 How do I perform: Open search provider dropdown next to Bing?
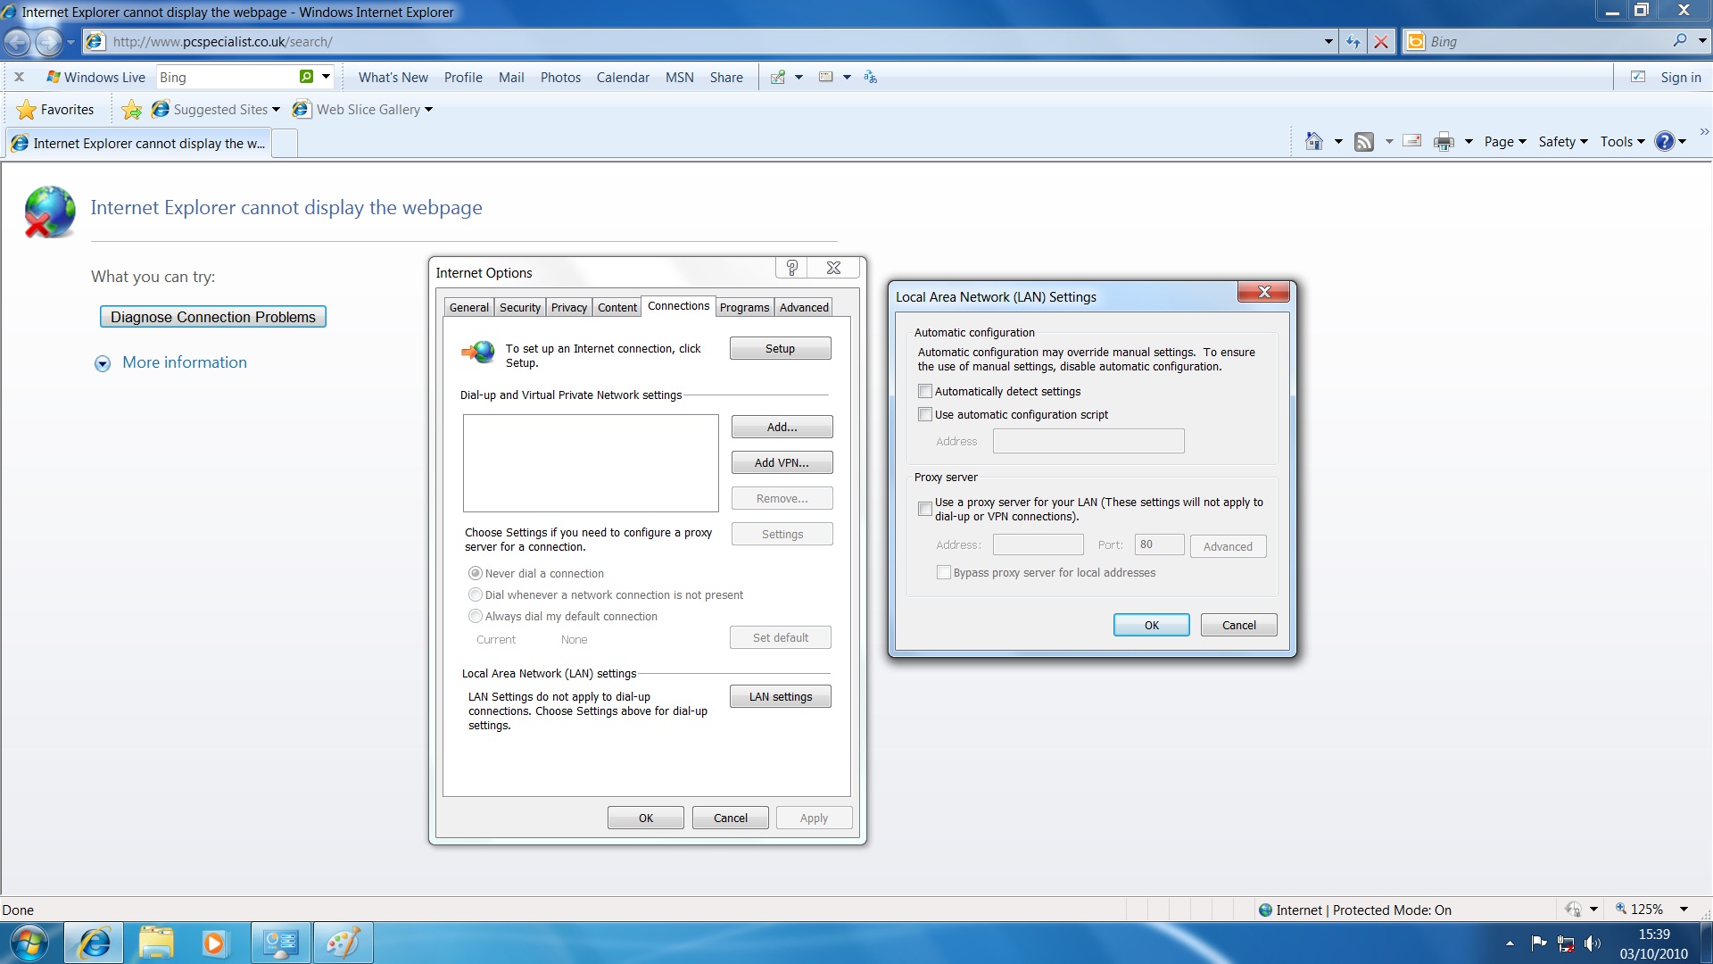[x=1701, y=41]
